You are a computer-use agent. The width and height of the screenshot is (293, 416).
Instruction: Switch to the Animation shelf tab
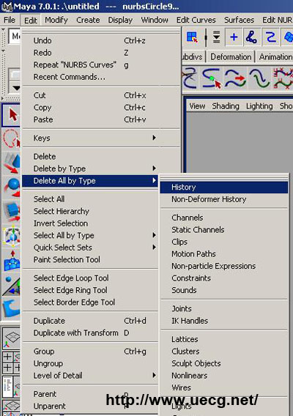pos(275,57)
